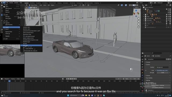This screenshot has width=172, height=97.
Task: Open the World properties tab icon
Action: [142, 70]
